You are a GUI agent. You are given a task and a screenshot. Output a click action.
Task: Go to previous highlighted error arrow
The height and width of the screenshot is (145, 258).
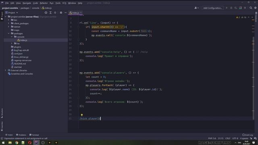click(249, 17)
